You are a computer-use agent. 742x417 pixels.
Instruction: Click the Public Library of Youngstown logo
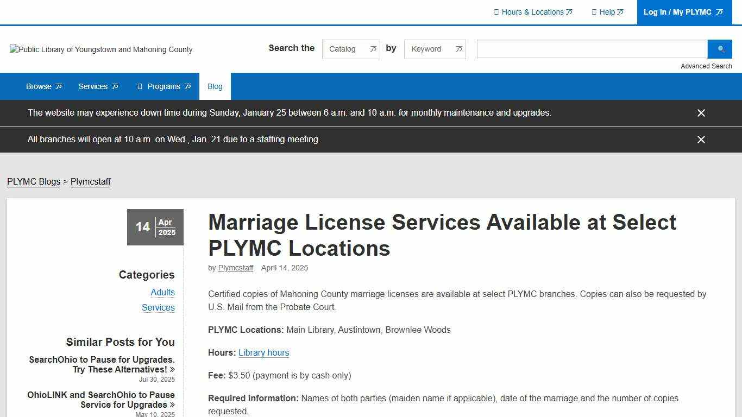click(x=100, y=49)
